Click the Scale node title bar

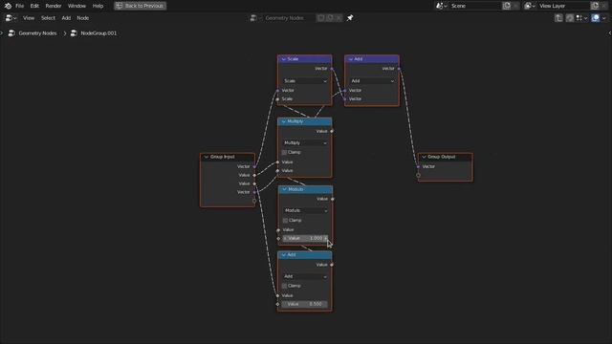(x=305, y=59)
